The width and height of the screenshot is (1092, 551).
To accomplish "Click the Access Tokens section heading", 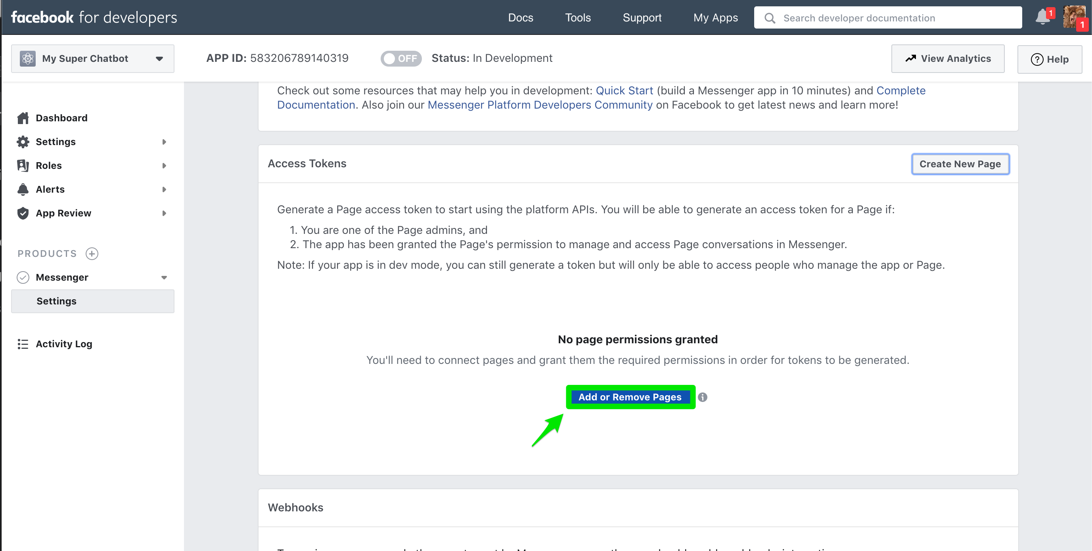I will [x=307, y=164].
